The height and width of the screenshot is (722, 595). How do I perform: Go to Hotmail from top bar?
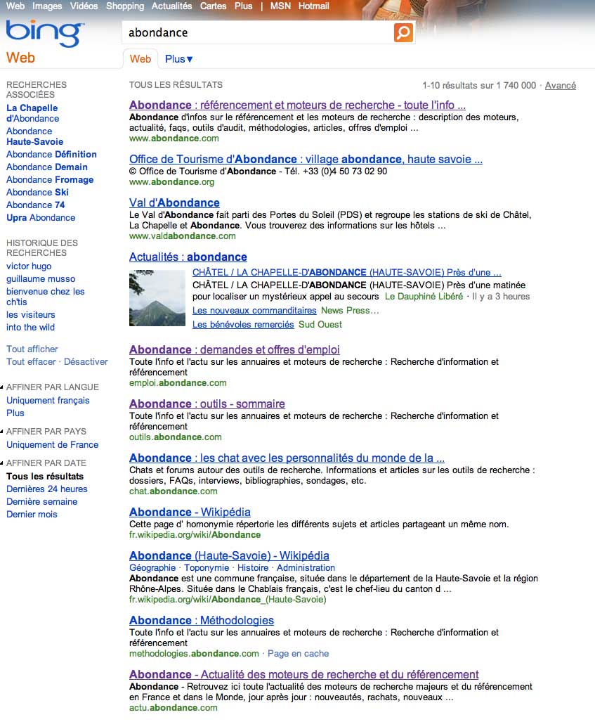pyautogui.click(x=314, y=6)
